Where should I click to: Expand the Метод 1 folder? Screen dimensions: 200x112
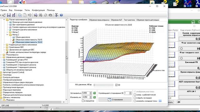[7, 32]
